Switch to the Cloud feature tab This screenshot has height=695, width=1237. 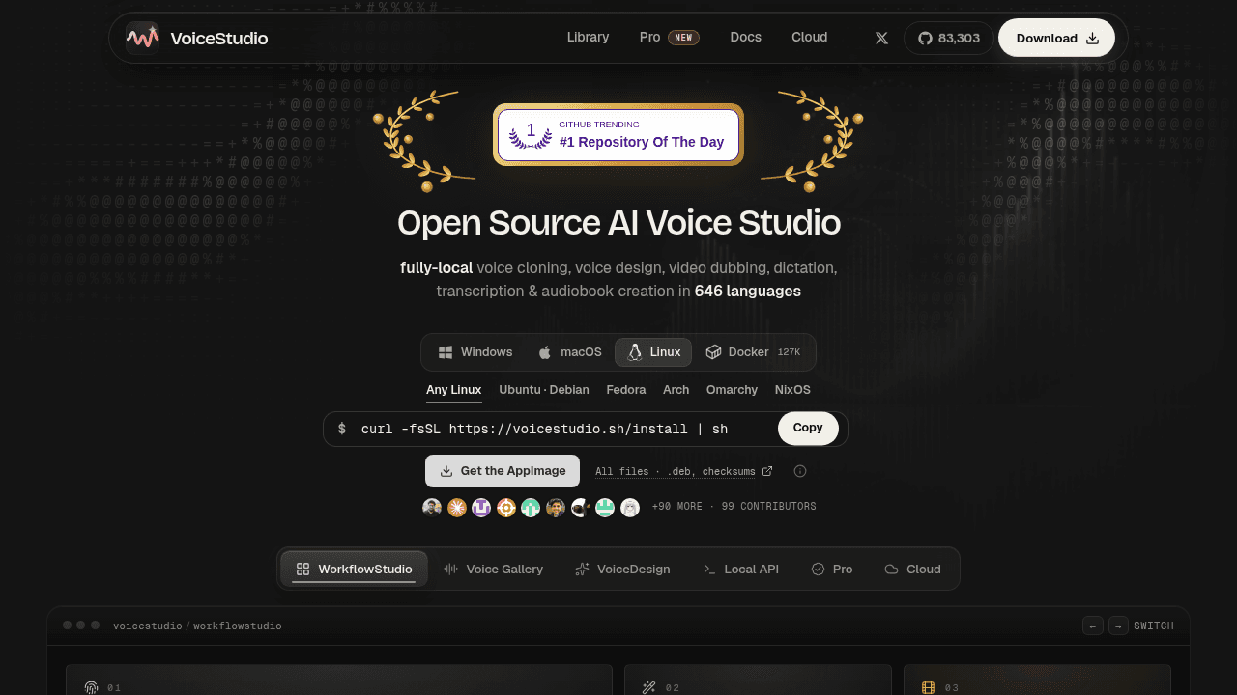[912, 569]
